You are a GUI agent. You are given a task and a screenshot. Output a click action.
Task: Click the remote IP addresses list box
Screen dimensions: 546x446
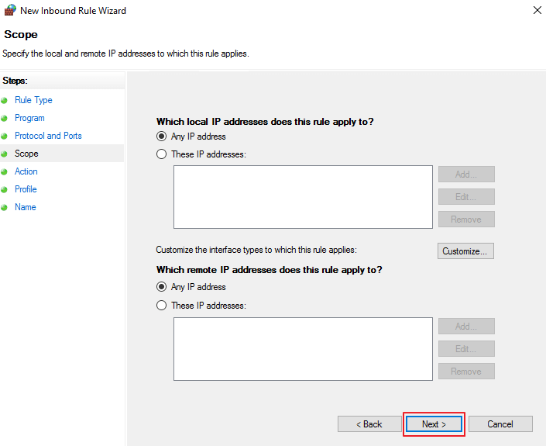[x=303, y=349]
